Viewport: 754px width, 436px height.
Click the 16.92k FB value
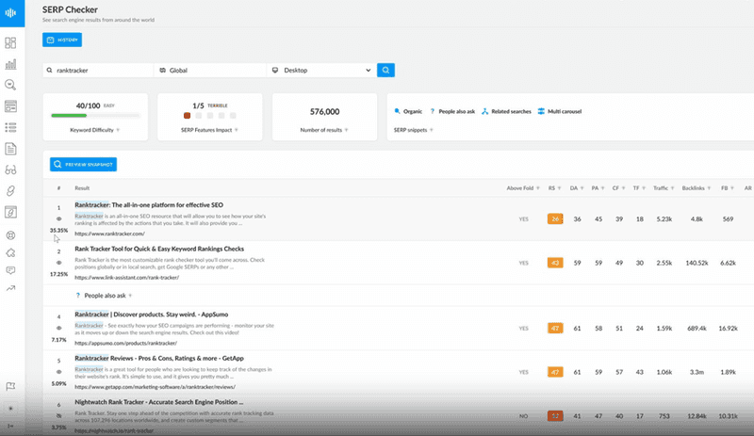point(728,329)
